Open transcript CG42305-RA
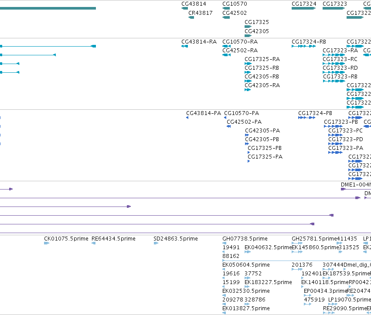Image resolution: width=371 pixels, height=315 pixels. tap(262, 85)
